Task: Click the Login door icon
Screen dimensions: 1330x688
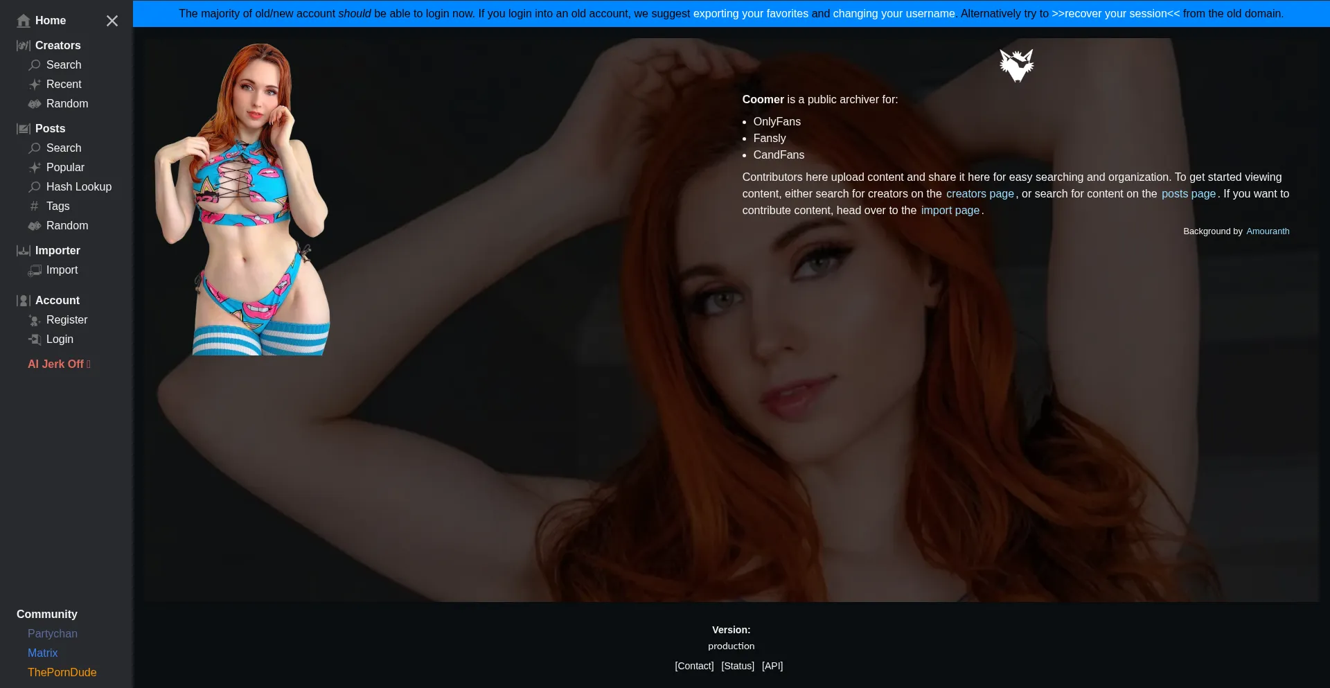Action: pyautogui.click(x=35, y=339)
